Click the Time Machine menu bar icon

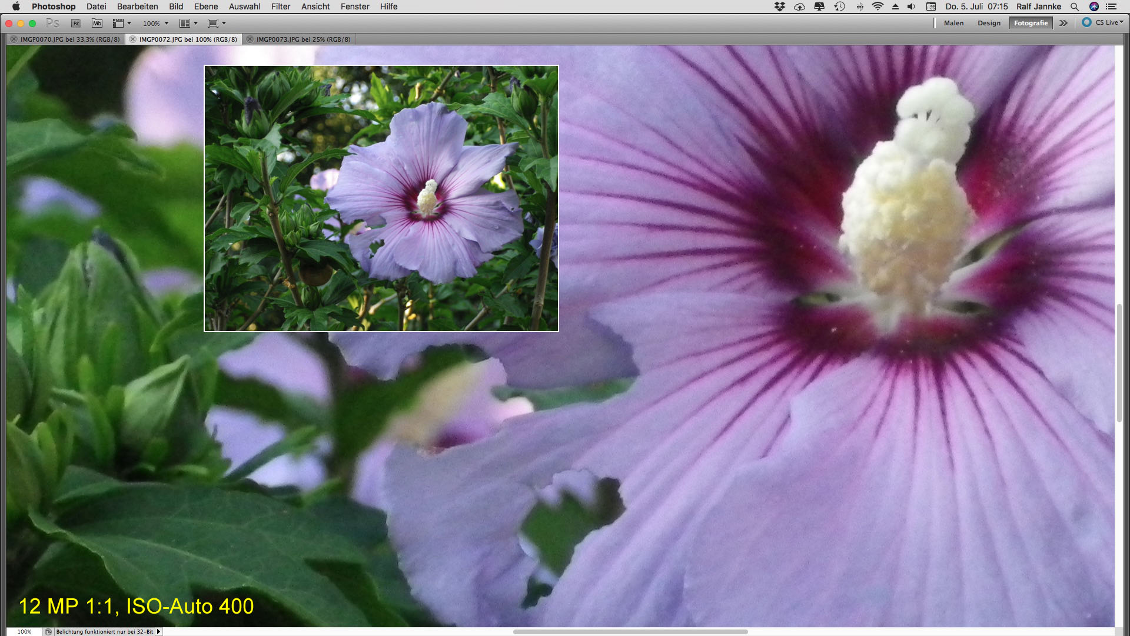839,6
